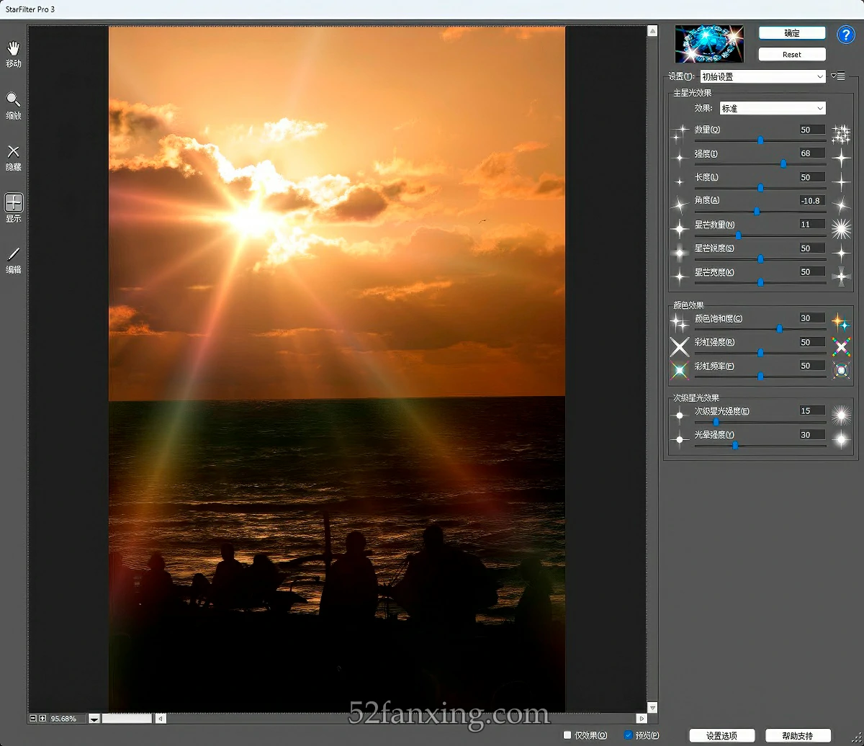Click the 数量 slider handle

pyautogui.click(x=760, y=140)
